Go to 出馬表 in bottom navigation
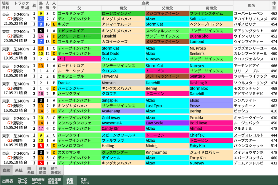Screen dimensions: 278x185 (x=8, y=181)
